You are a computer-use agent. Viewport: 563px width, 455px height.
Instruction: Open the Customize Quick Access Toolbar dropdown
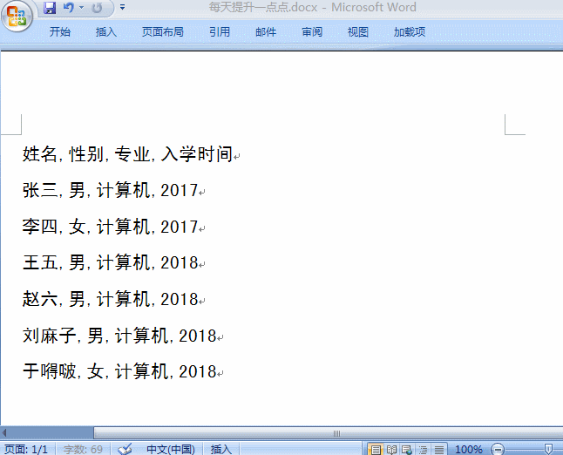click(122, 7)
